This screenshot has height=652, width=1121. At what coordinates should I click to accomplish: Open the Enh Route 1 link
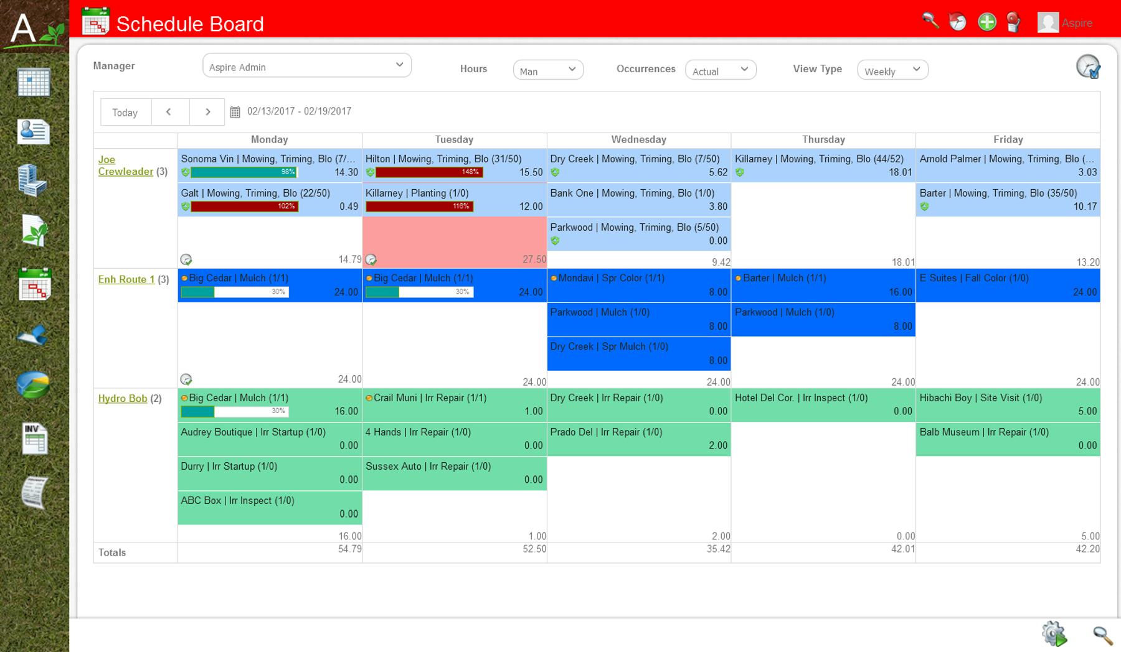tap(126, 279)
